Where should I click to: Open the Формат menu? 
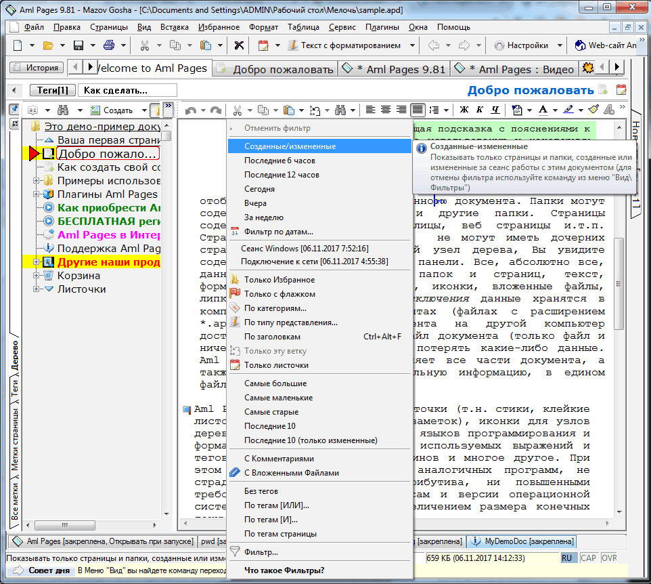[264, 27]
